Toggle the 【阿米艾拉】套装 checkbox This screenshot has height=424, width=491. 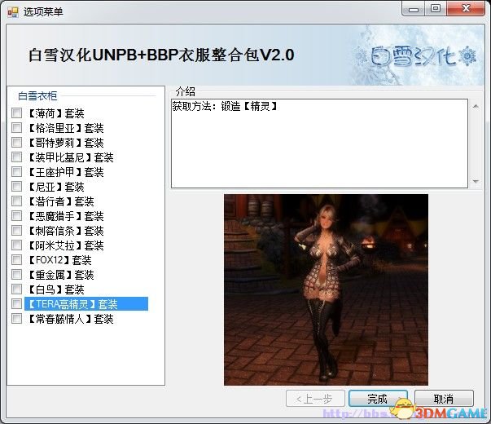(16, 245)
